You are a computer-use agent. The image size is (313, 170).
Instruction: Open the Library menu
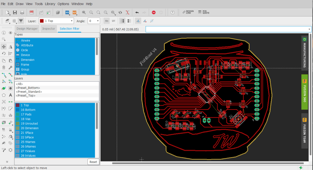tap(50, 4)
